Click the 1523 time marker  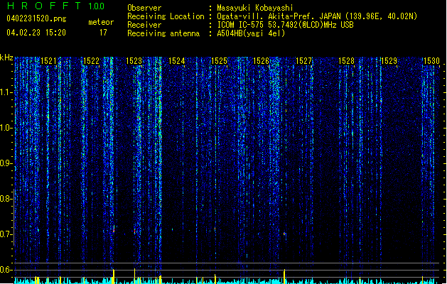click(134, 61)
